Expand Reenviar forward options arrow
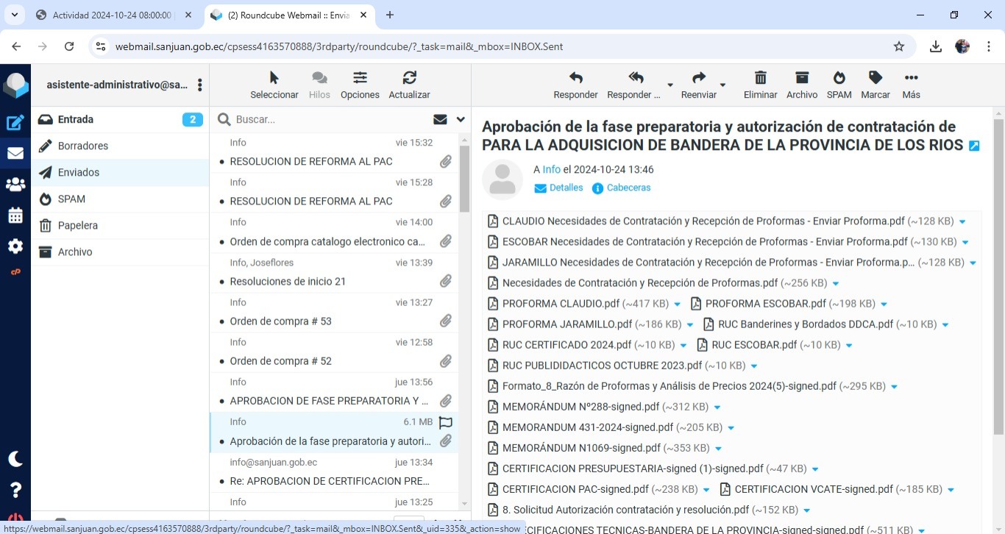This screenshot has width=1005, height=534. click(722, 85)
